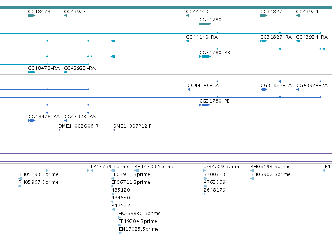Select the 485120 feature label

pyautogui.click(x=121, y=190)
